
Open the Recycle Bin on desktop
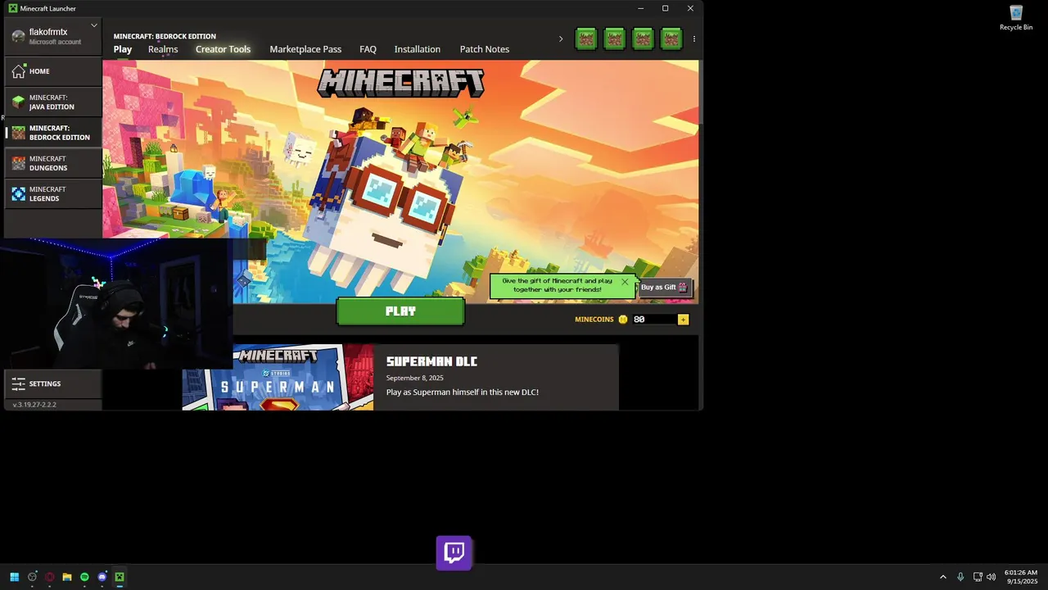click(x=1016, y=18)
